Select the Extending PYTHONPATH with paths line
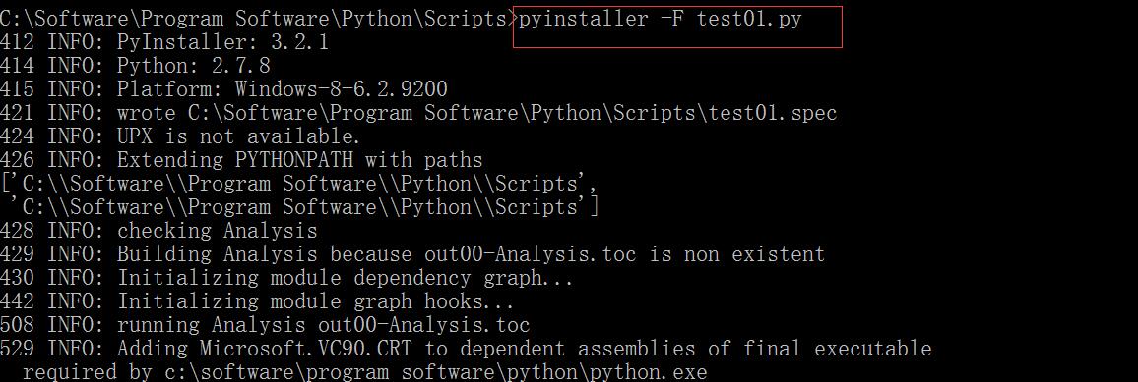 click(x=241, y=160)
